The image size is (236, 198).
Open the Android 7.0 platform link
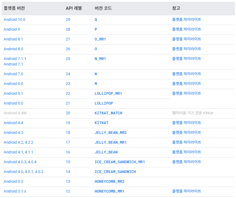pyautogui.click(x=13, y=74)
